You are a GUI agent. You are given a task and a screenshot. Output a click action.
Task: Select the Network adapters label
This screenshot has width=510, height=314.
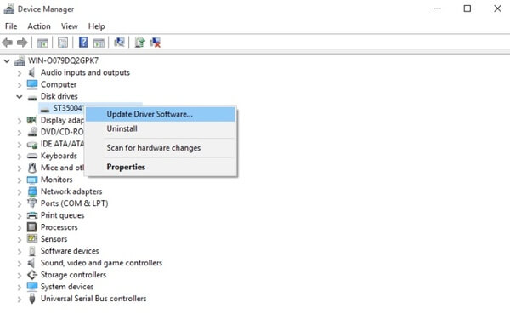(71, 191)
